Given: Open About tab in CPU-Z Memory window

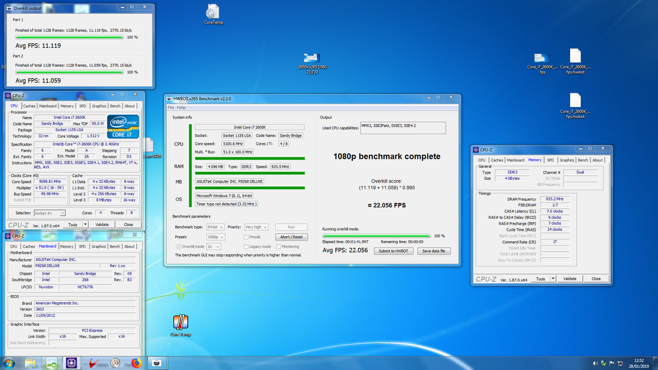Looking at the screenshot, I should [597, 160].
